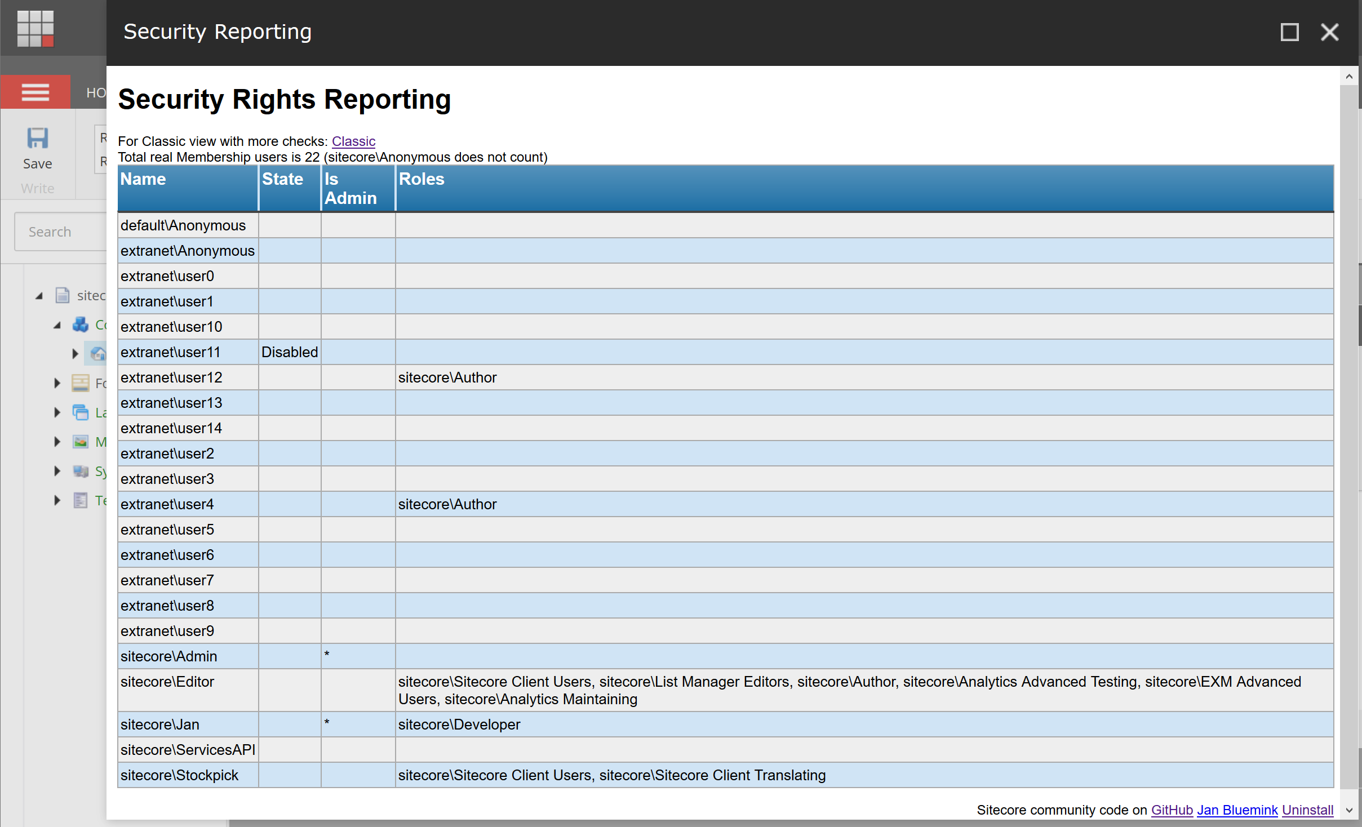
Task: Select the sitecore\Admin name cell
Action: [188, 656]
